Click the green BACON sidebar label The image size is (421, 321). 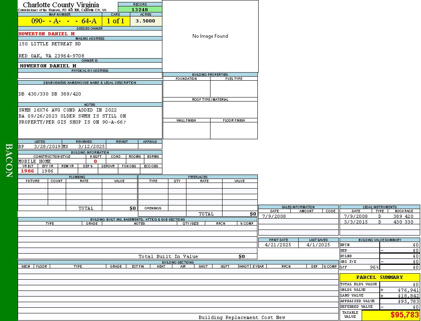click(x=9, y=160)
